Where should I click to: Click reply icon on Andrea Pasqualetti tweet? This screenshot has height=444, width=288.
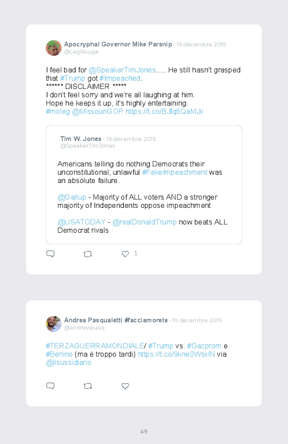point(50,386)
